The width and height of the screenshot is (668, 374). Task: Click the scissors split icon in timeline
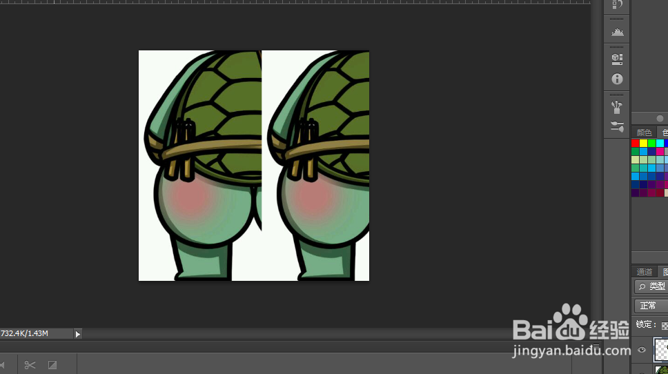(x=30, y=365)
